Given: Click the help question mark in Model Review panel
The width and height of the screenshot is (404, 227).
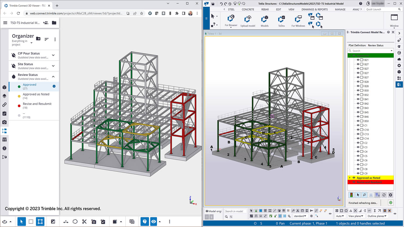Looking at the screenshot, I should coord(388,32).
